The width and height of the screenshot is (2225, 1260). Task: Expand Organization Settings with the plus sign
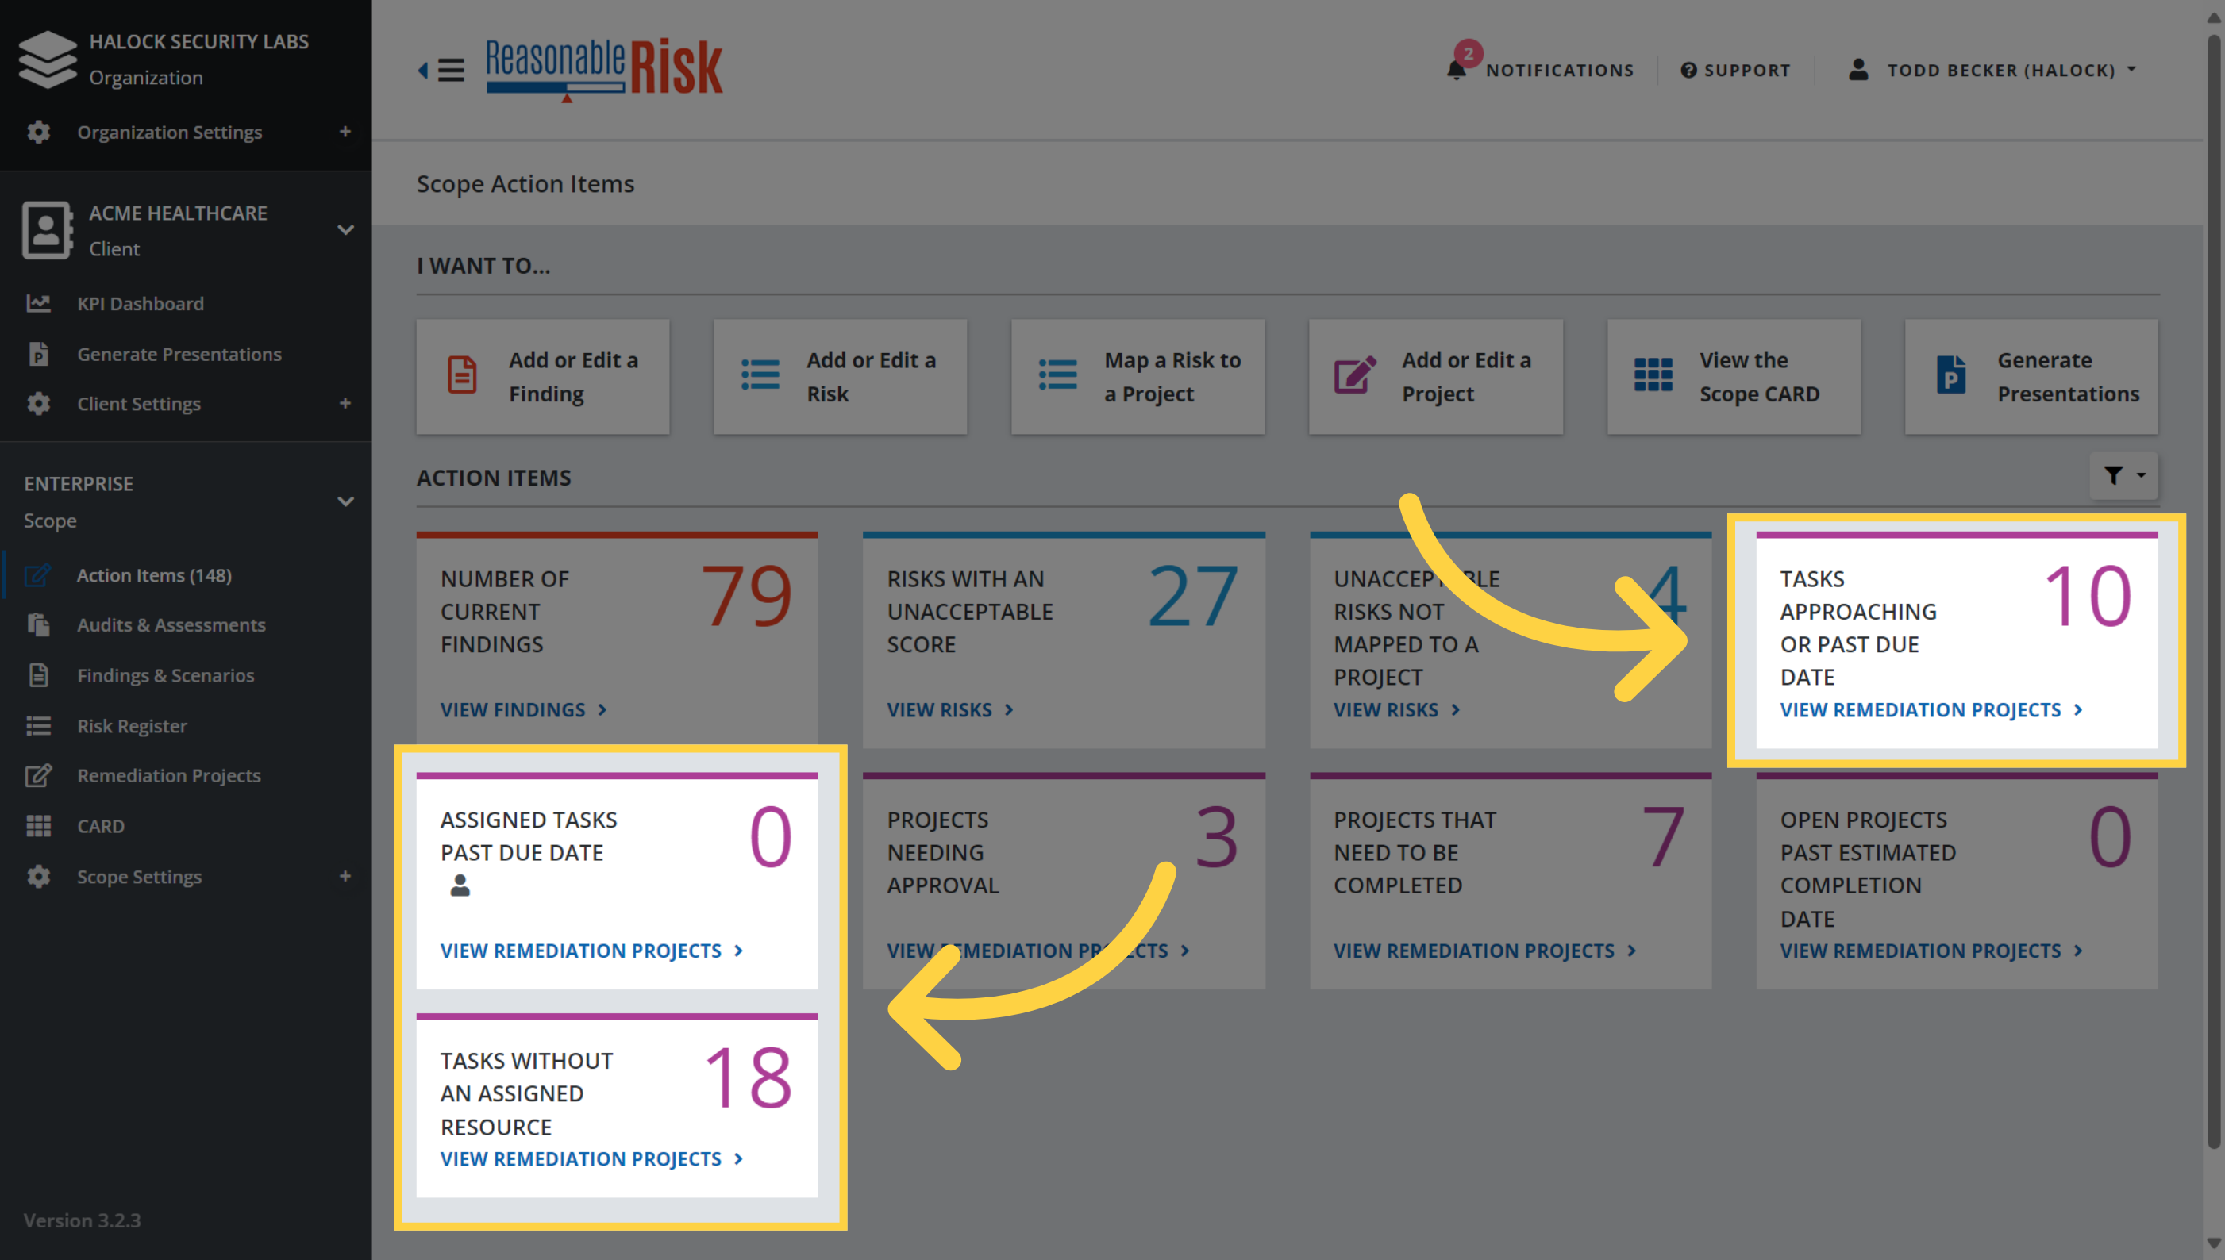pyautogui.click(x=345, y=132)
